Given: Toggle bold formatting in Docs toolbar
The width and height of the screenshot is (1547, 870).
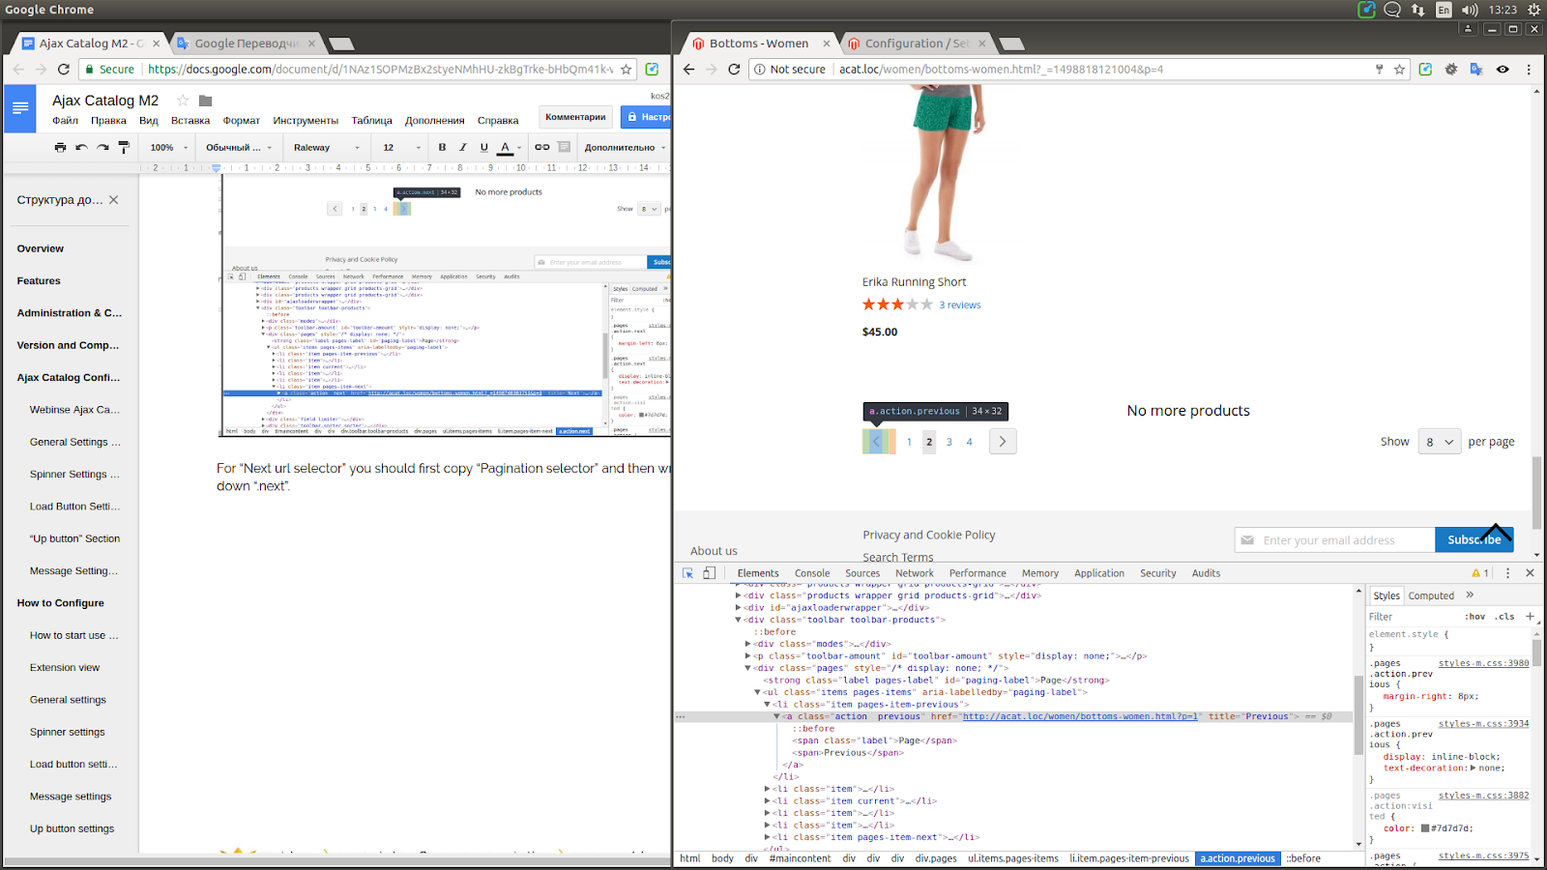Looking at the screenshot, I should point(442,147).
